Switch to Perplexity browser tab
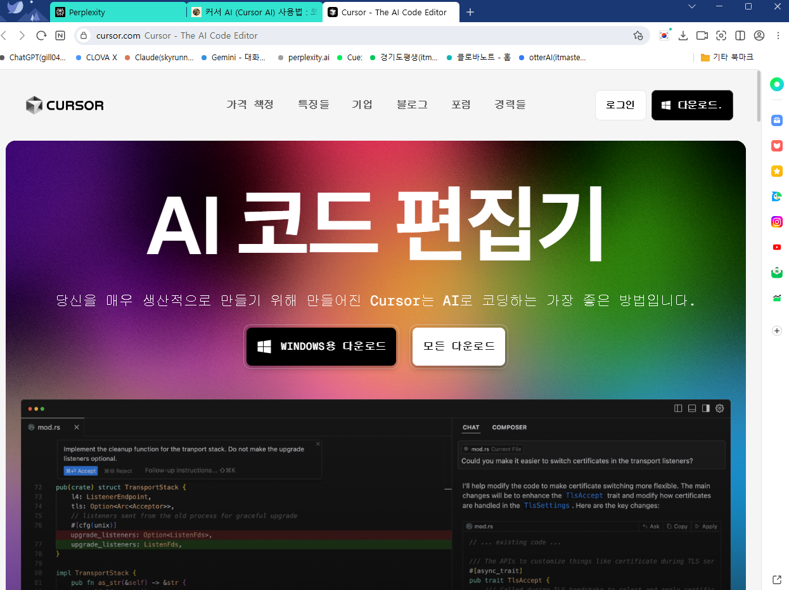The width and height of the screenshot is (789, 590). 119,12
